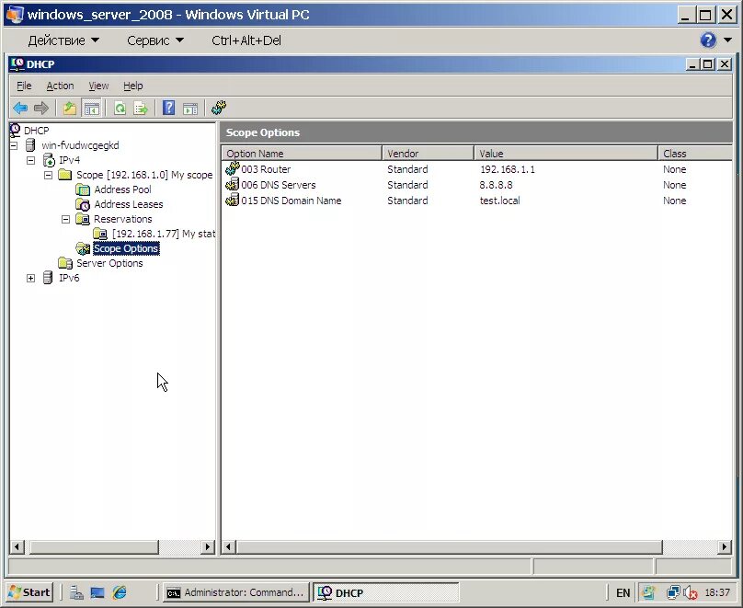
Task: Click the Start button
Action: (29, 592)
